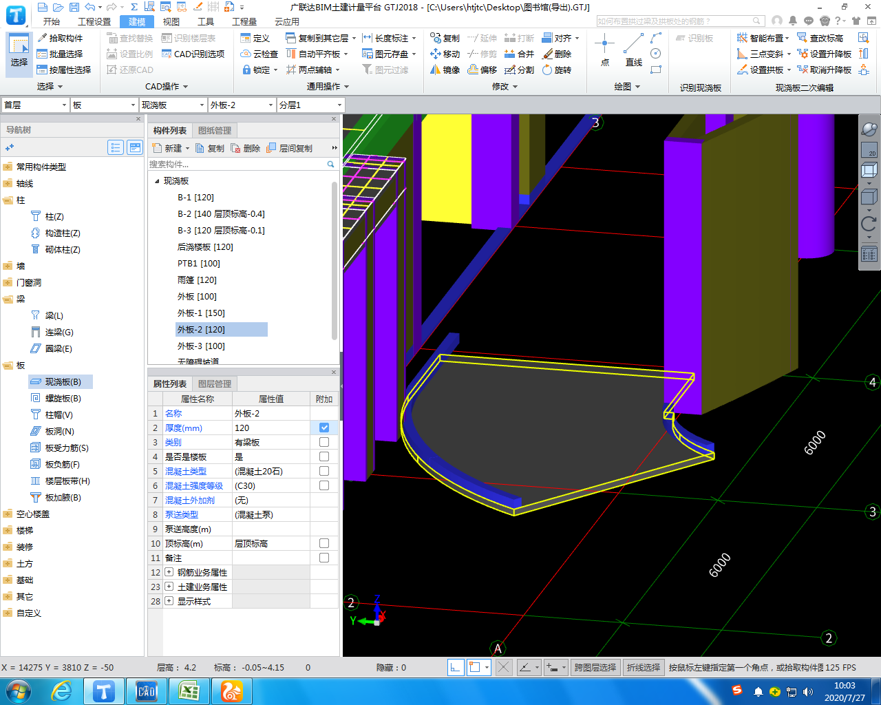The image size is (881, 705).
Task: Select 板洞(N) in navigation tree
Action: pyautogui.click(x=59, y=431)
